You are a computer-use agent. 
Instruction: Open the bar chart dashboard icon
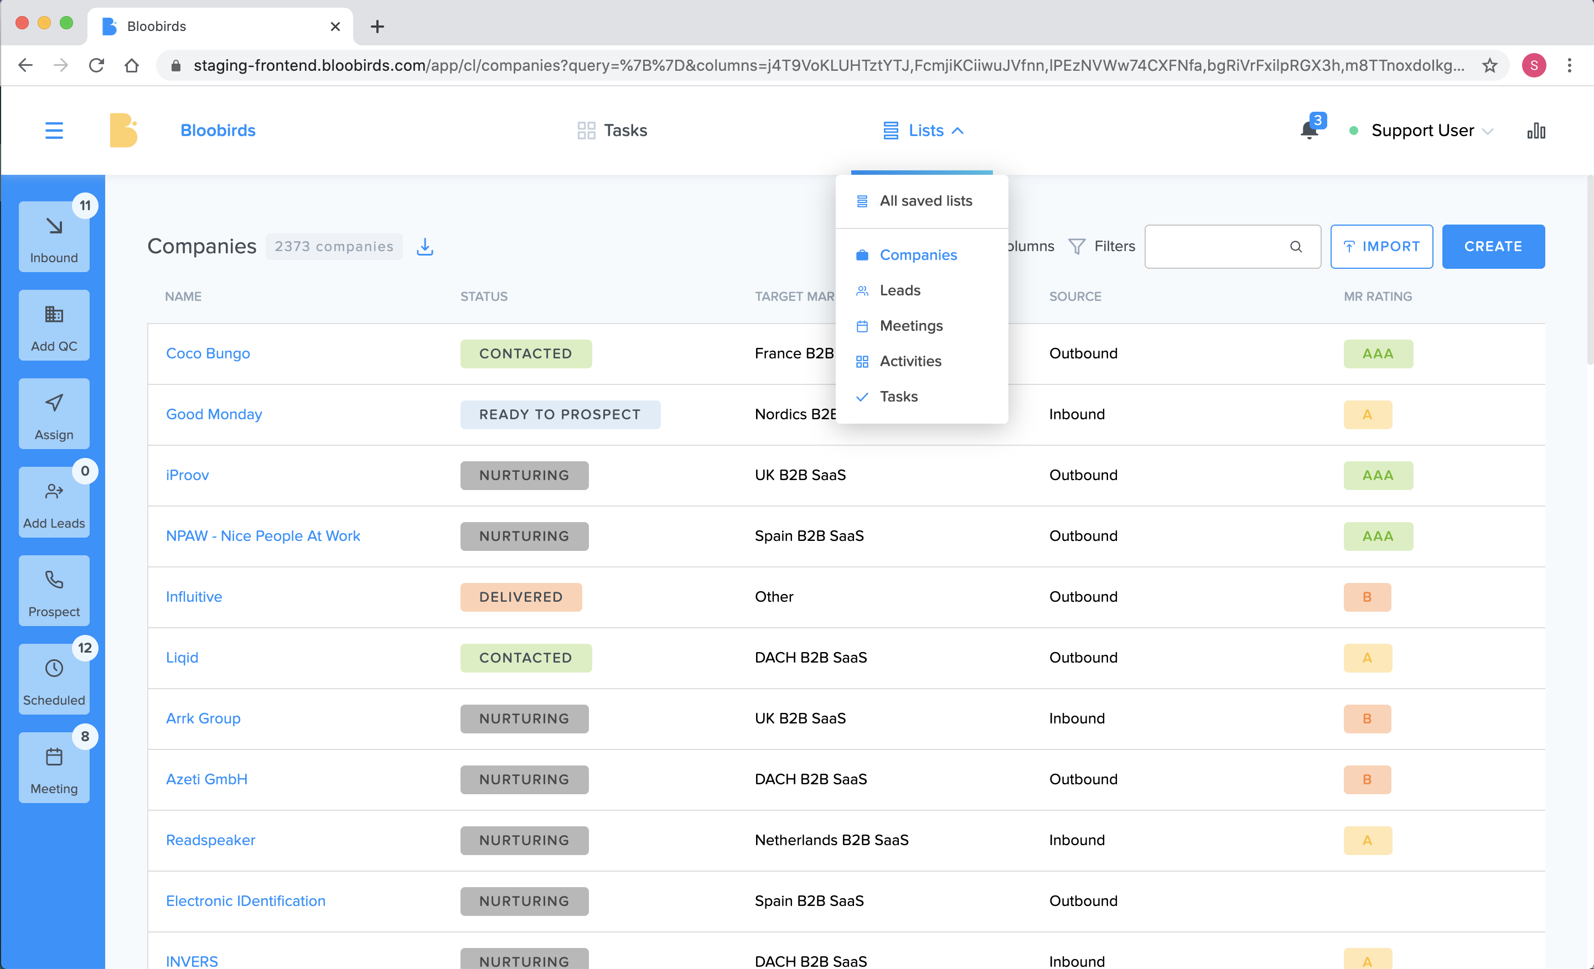point(1536,131)
